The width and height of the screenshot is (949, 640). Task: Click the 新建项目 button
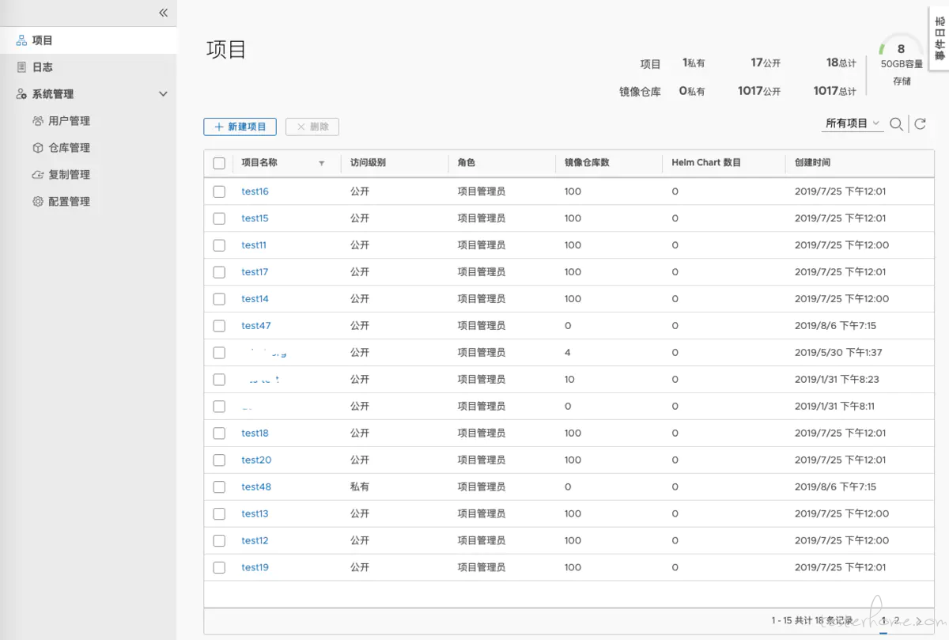(x=240, y=127)
